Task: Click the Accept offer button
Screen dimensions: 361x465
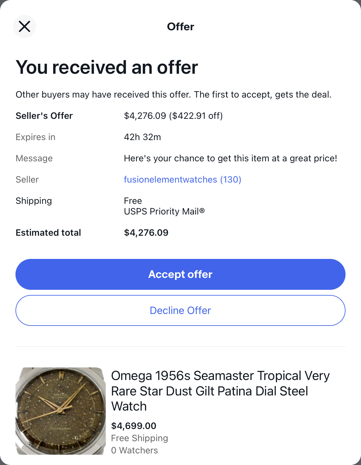Action: [180, 274]
